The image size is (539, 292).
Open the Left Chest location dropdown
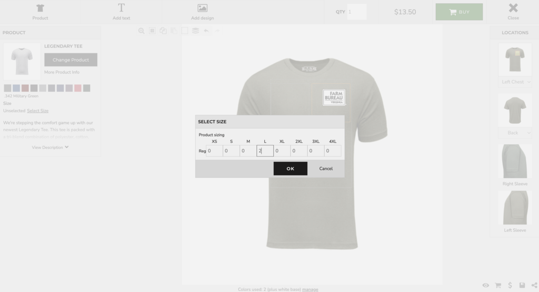coord(515,82)
